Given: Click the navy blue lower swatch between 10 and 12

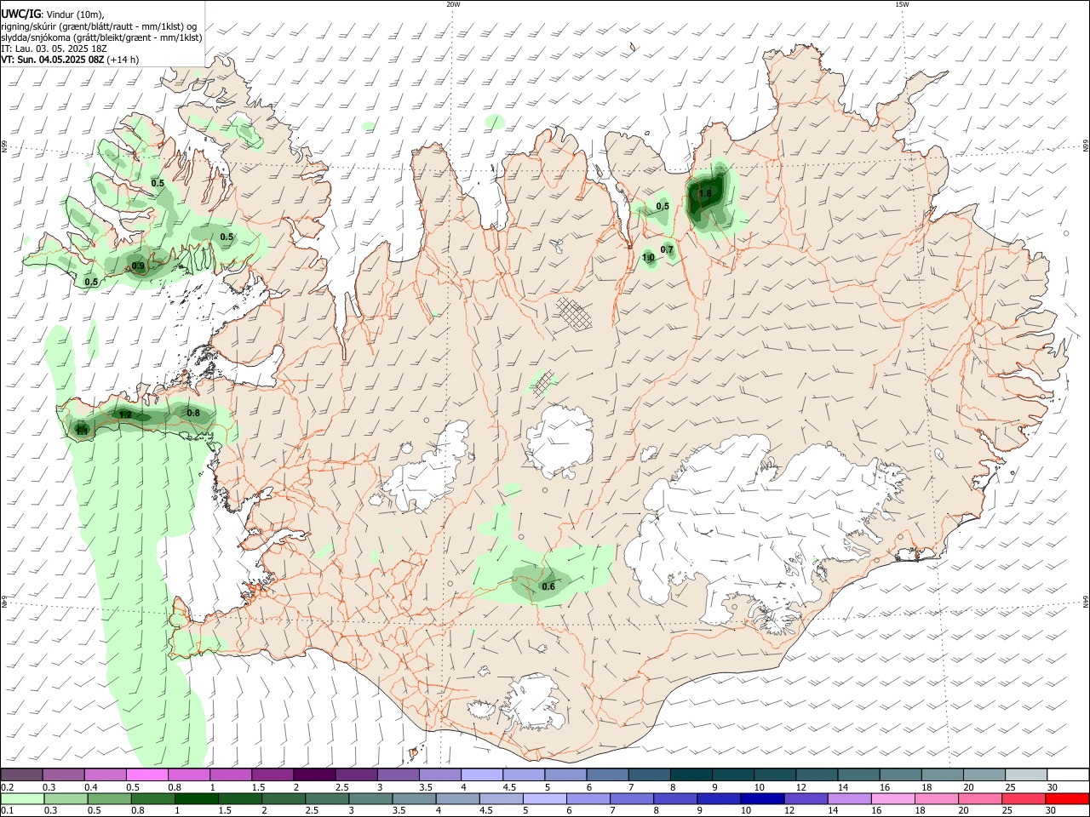Looking at the screenshot, I should pyautogui.click(x=762, y=798).
